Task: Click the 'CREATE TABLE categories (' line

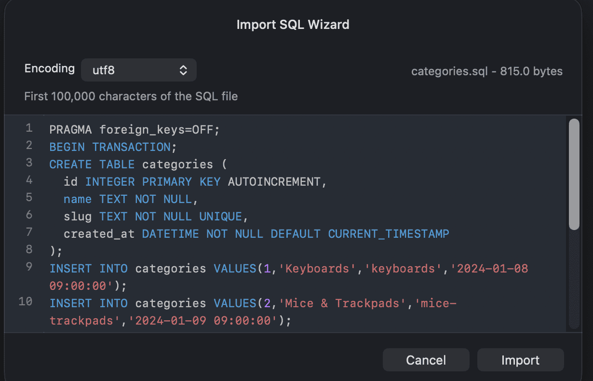Action: pos(138,164)
